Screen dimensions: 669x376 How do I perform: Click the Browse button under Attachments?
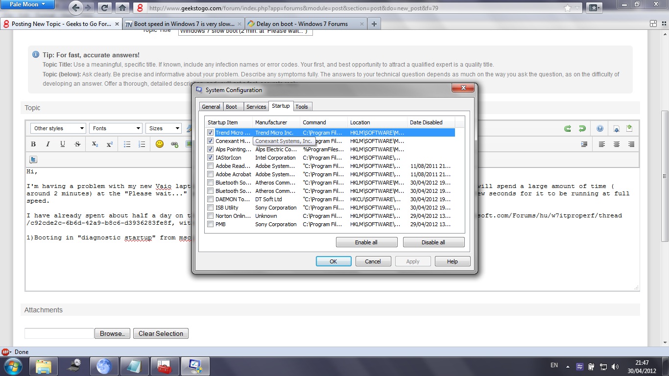[112, 333]
